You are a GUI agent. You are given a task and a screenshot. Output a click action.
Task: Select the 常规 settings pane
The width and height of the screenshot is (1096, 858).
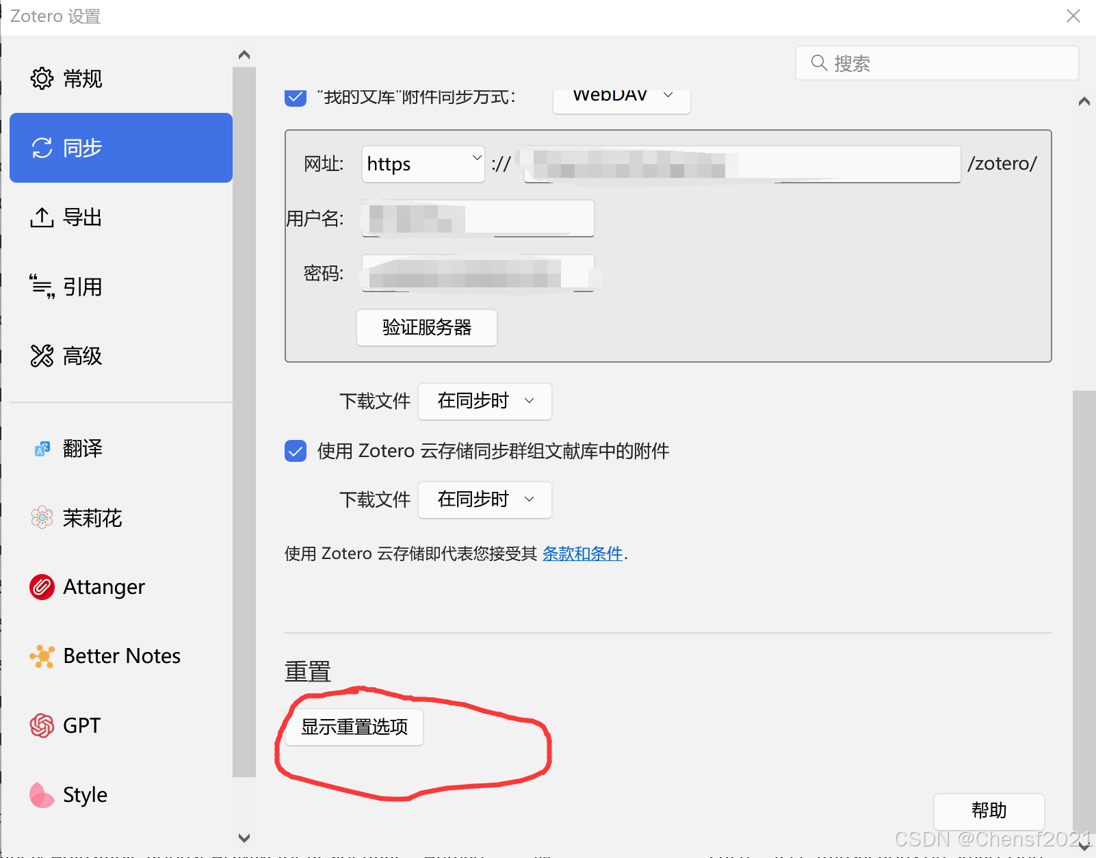(121, 79)
